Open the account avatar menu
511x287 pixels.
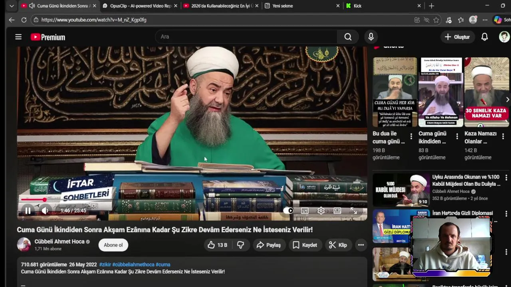(x=504, y=37)
